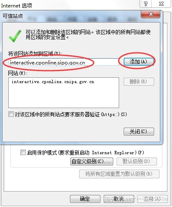Click the green checkmark zone icon
172x207 pixels.
pos(15,36)
